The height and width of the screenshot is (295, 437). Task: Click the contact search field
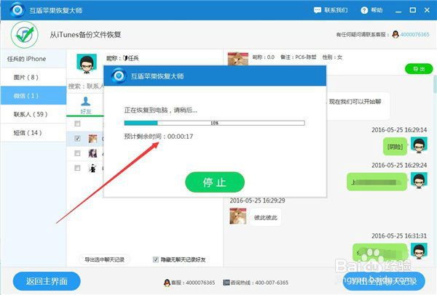point(85,86)
